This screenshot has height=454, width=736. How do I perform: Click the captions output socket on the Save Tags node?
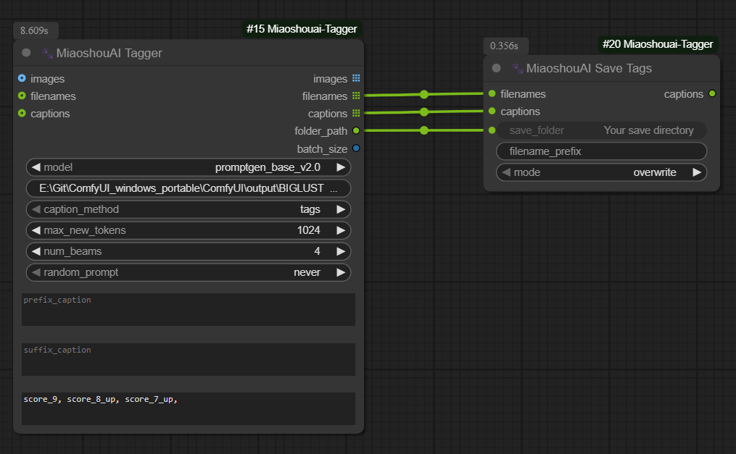pos(712,93)
